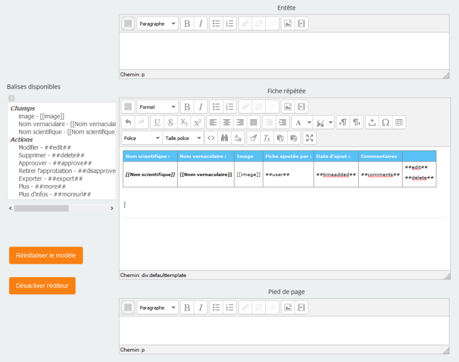The width and height of the screenshot is (459, 362).
Task: Apply the background highlight color button
Action: [x=320, y=122]
